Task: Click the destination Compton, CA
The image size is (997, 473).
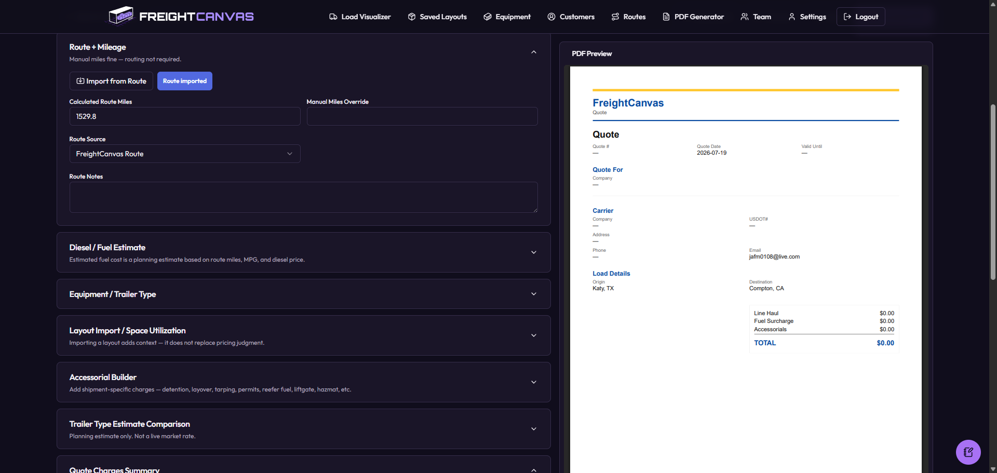Action: tap(766, 289)
